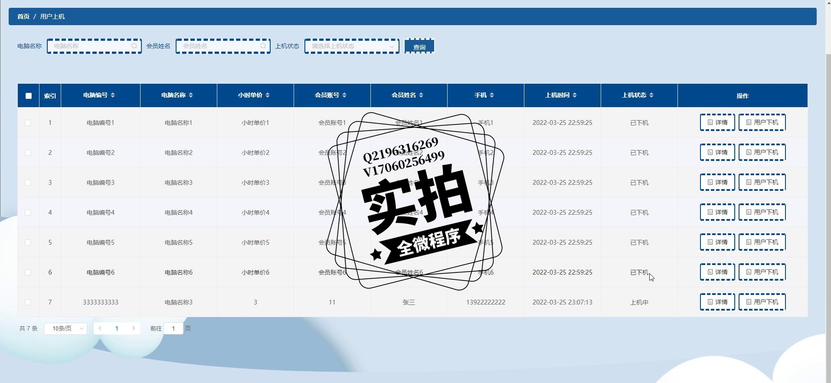831x383 pixels.
Task: Sort by 上机状态 column arrows
Action: click(x=651, y=95)
